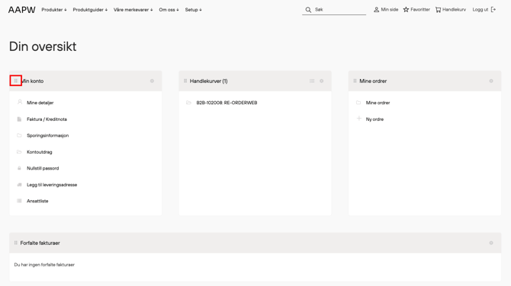Viewport: 511px width, 286px height.
Task: Open Favoritter from the top bar
Action: coord(416,10)
